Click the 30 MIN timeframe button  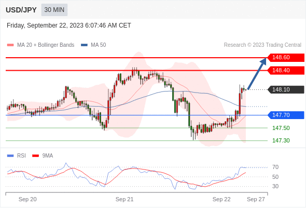(x=54, y=10)
